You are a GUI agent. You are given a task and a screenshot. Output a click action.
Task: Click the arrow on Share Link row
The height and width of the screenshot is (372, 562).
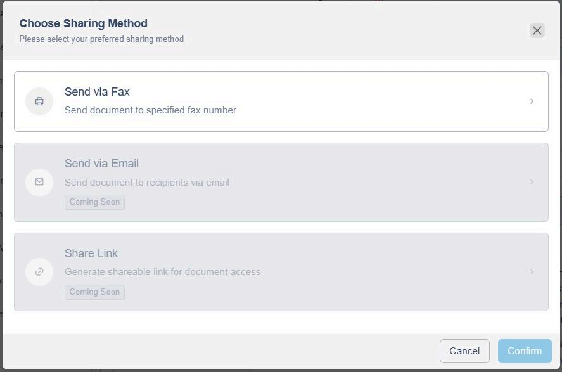tap(532, 272)
